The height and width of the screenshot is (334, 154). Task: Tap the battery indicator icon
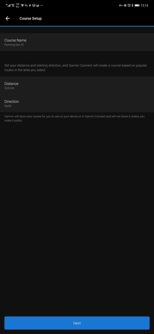(x=137, y=5)
